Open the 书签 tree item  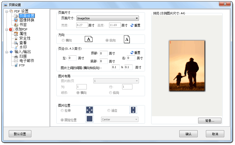point(23,25)
